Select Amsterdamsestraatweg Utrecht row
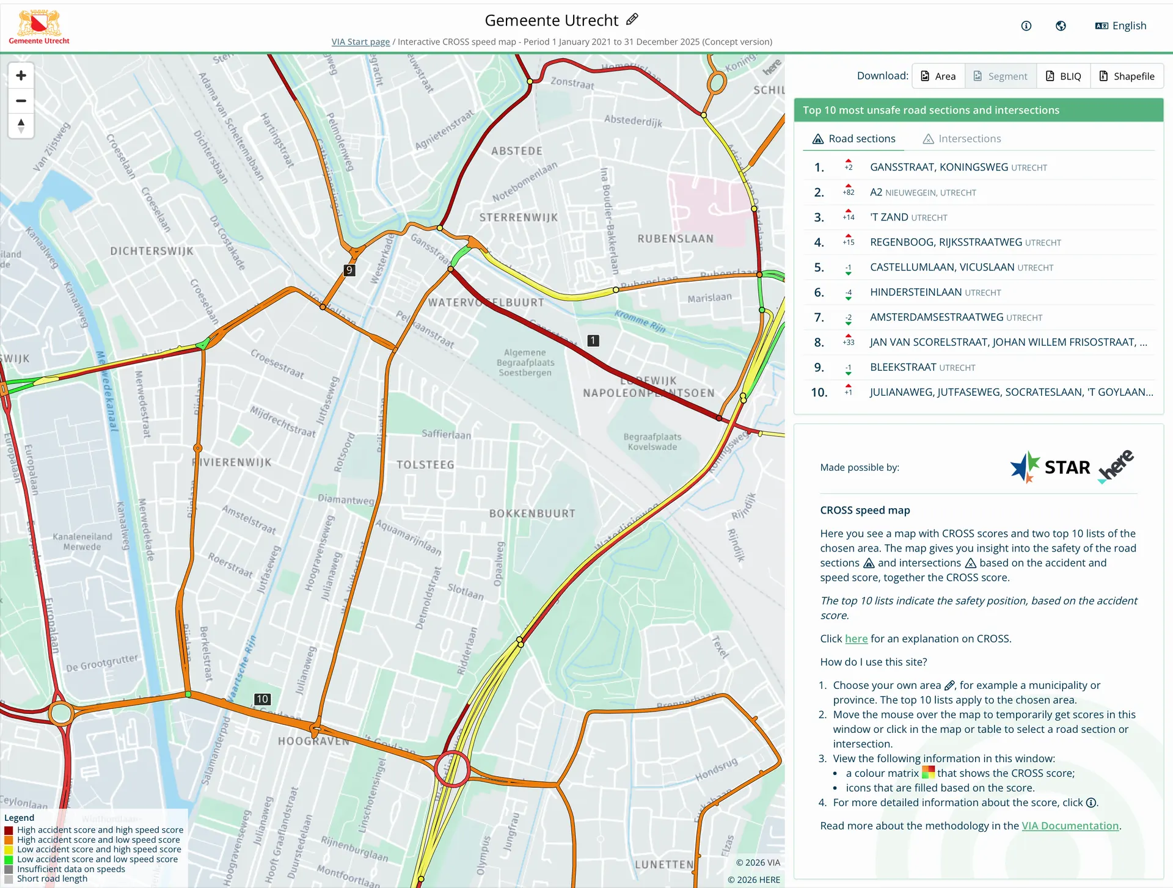Viewport: 1173px width, 888px height. (x=979, y=318)
